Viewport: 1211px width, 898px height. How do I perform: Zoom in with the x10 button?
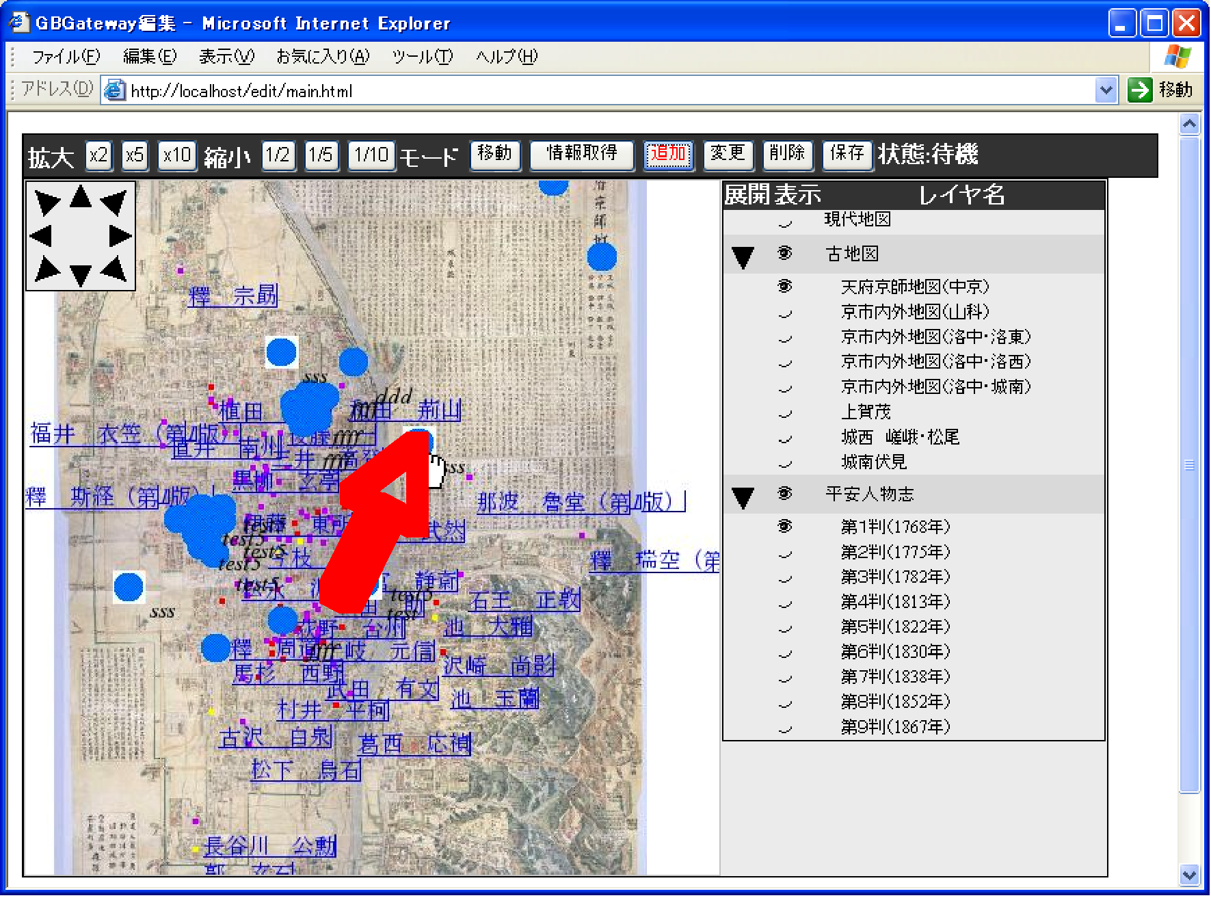click(x=177, y=155)
